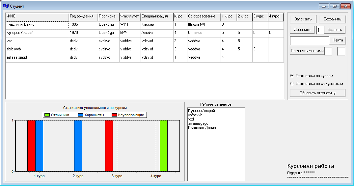Click the Удалить button
Image resolution: width=354 pixels, height=186 pixels.
(335, 30)
